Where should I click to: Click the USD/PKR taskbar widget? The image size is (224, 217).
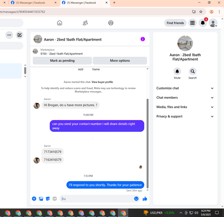coord(159,213)
